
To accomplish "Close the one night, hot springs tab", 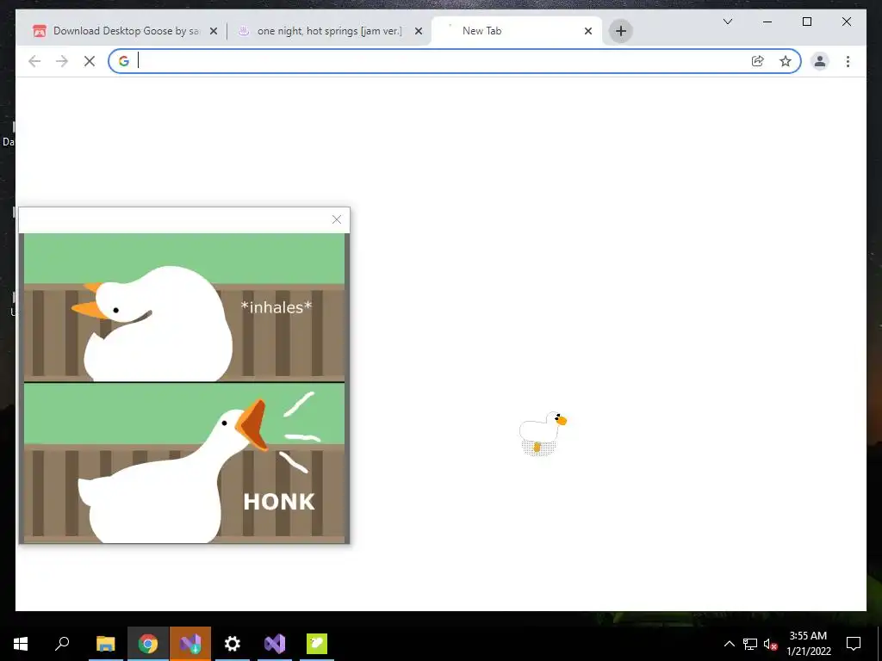I will point(419,32).
